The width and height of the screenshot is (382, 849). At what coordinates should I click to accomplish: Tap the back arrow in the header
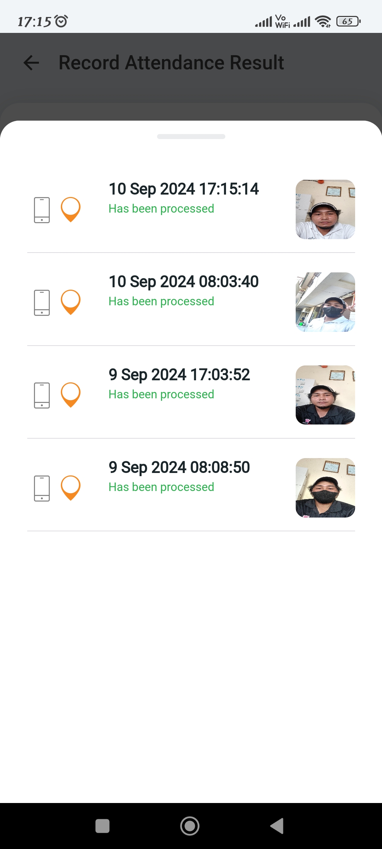tap(31, 63)
